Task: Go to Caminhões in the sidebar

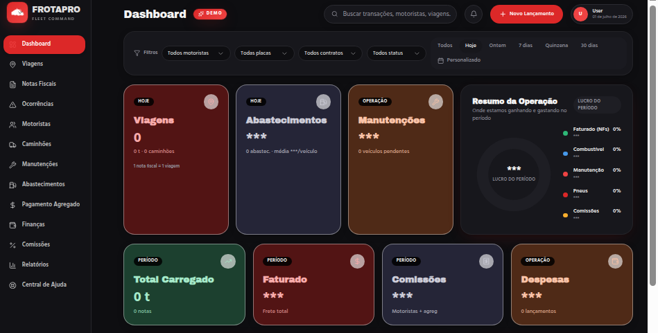Action: click(44, 145)
